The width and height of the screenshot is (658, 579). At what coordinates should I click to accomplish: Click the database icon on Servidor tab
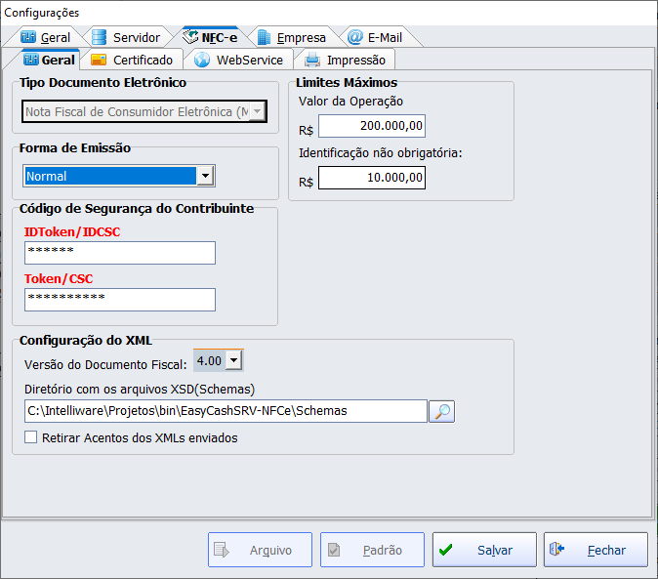point(99,37)
